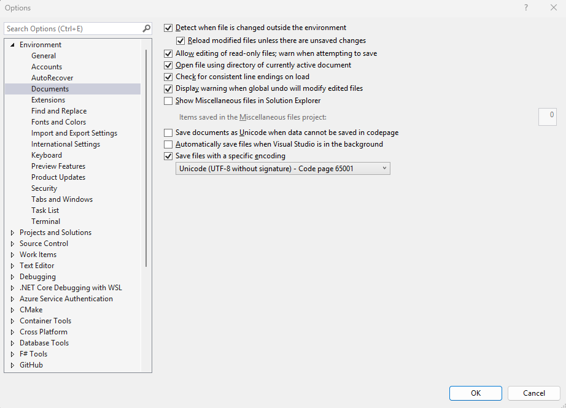Viewport: 566px width, 408px height.
Task: Expand the Text Editor node
Action: click(13, 266)
